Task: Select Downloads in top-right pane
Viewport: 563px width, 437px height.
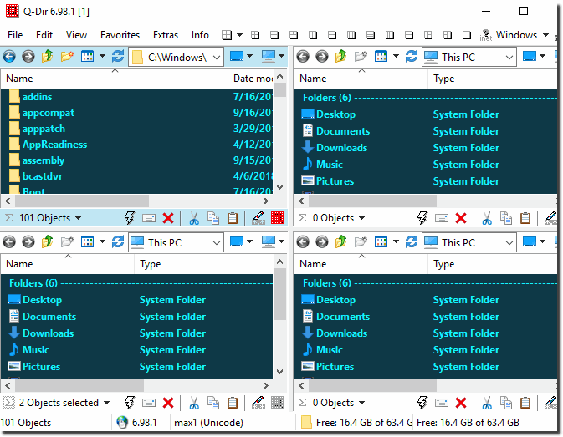Action: pyautogui.click(x=341, y=148)
